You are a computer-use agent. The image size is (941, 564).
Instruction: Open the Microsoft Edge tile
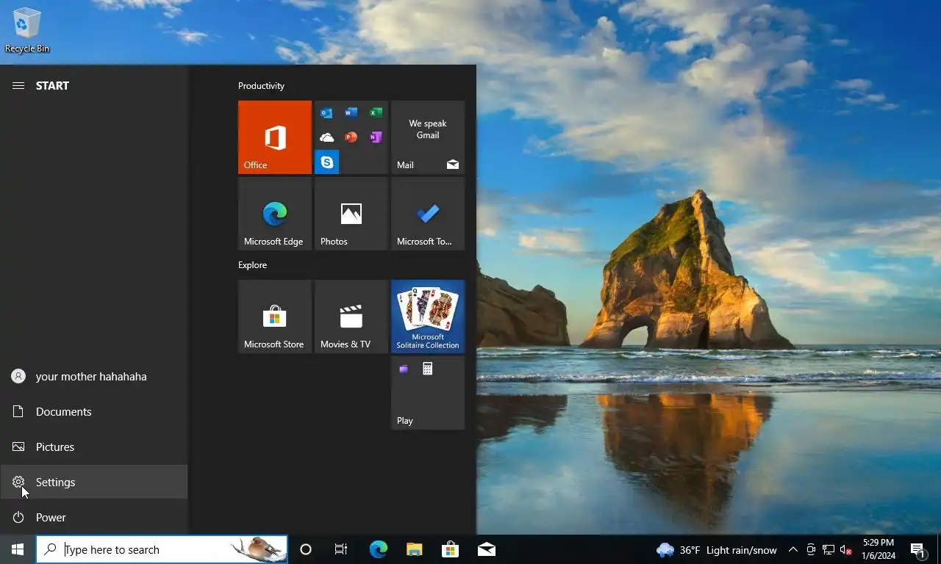(x=275, y=214)
